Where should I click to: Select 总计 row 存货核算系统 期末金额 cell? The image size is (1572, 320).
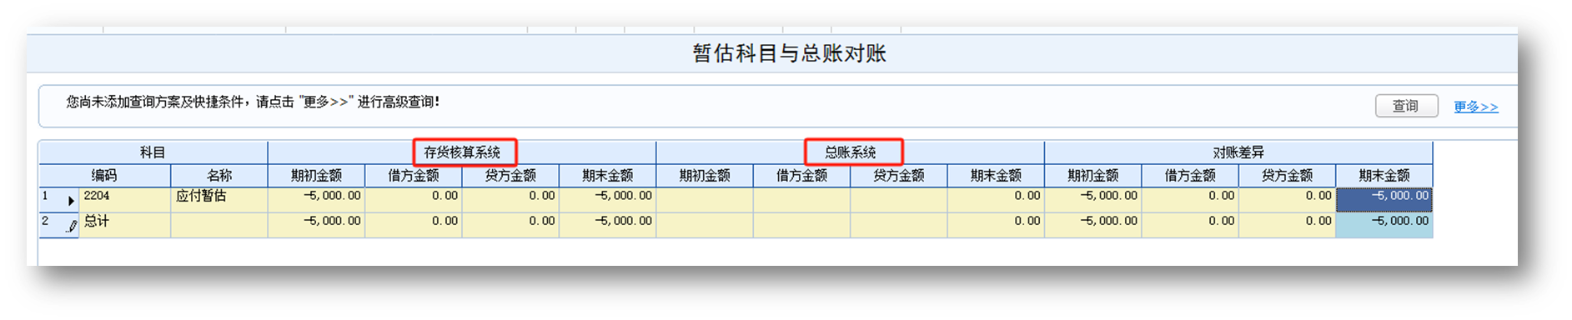[x=608, y=225]
